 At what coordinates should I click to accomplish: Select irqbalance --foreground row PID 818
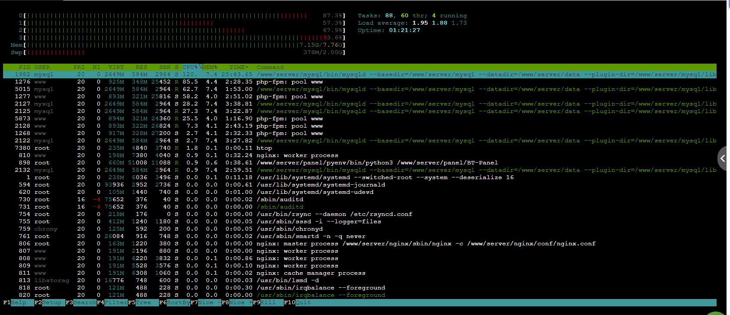360,288
